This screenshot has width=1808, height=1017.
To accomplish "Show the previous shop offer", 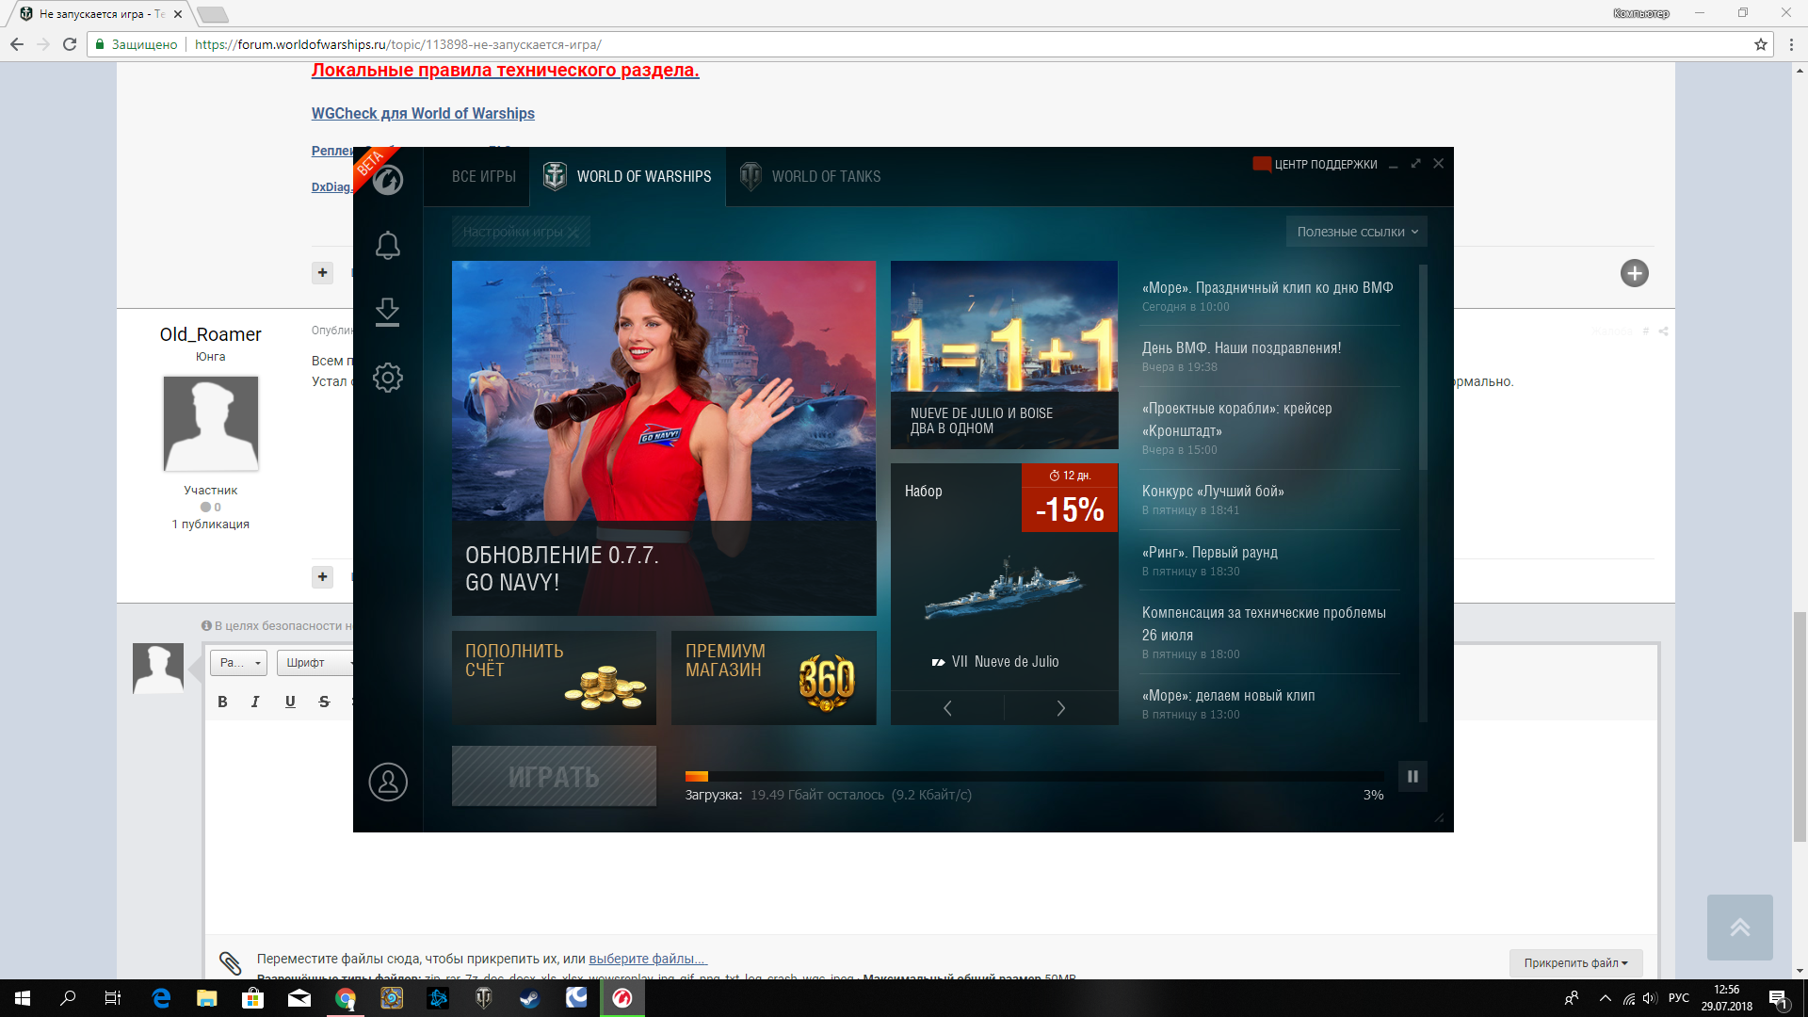I will tap(947, 708).
